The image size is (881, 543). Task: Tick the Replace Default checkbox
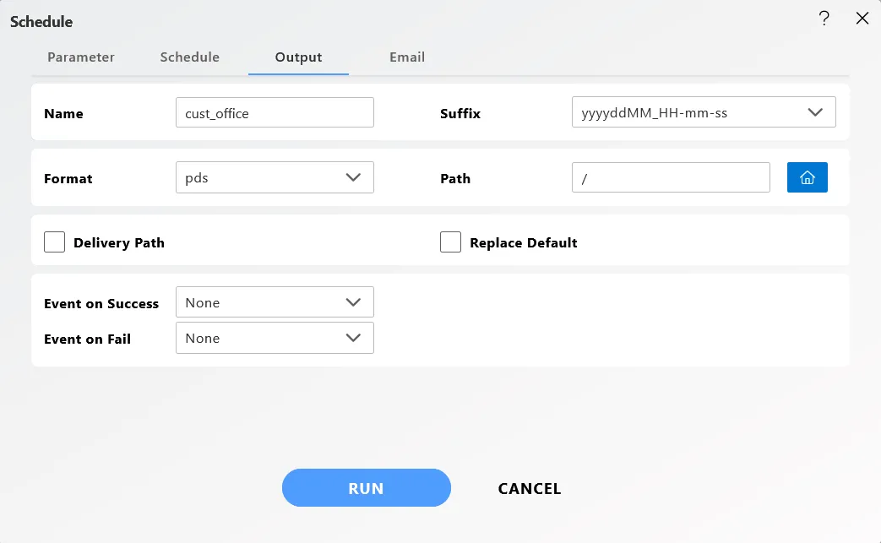point(450,242)
